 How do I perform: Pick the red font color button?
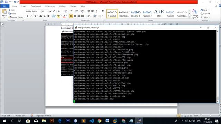[64, 16]
